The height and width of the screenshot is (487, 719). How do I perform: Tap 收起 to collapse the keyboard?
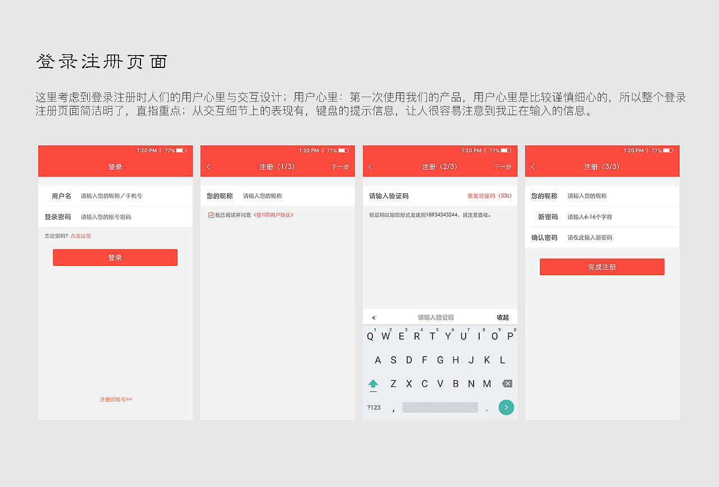[503, 317]
